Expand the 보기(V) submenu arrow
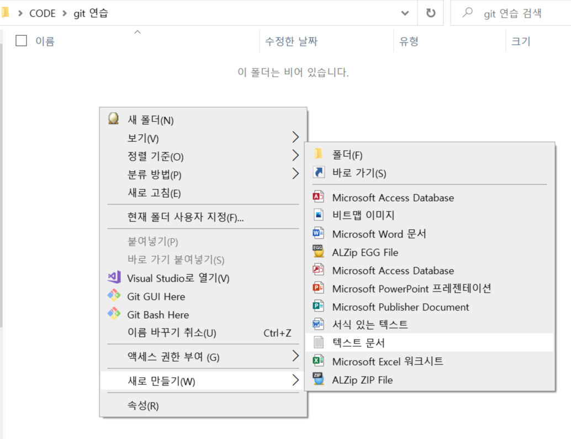 click(295, 137)
